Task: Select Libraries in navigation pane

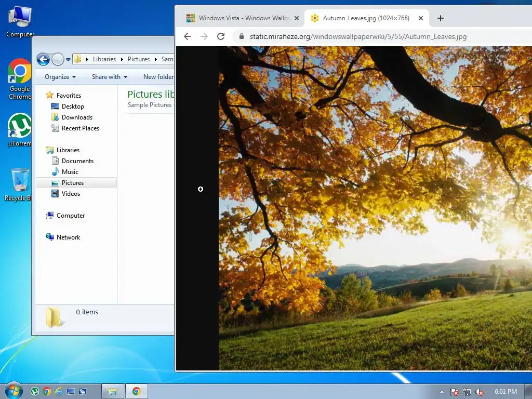Action: coord(68,150)
